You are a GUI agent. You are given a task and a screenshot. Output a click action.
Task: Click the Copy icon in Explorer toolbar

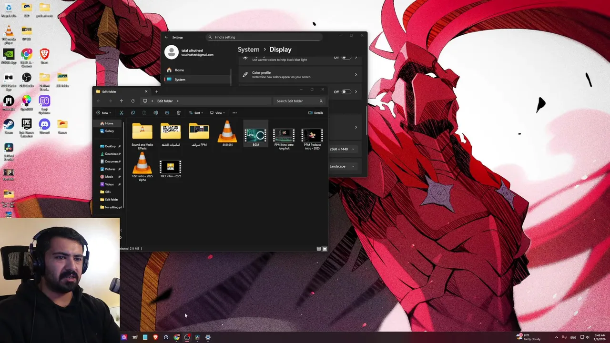[x=133, y=113]
